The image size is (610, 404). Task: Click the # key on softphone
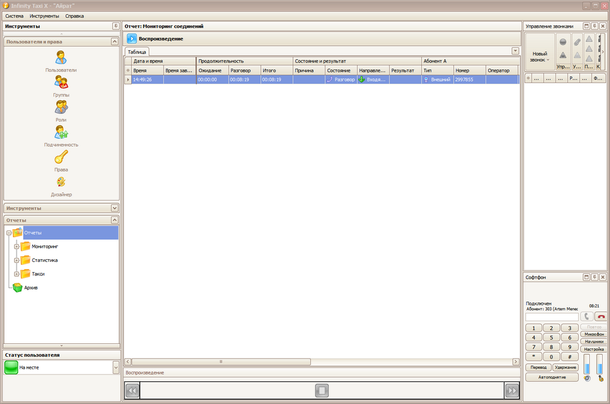570,356
